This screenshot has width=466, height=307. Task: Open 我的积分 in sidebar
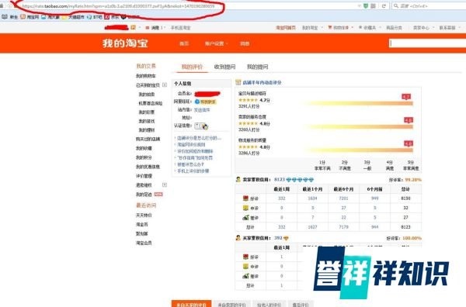coord(144,157)
